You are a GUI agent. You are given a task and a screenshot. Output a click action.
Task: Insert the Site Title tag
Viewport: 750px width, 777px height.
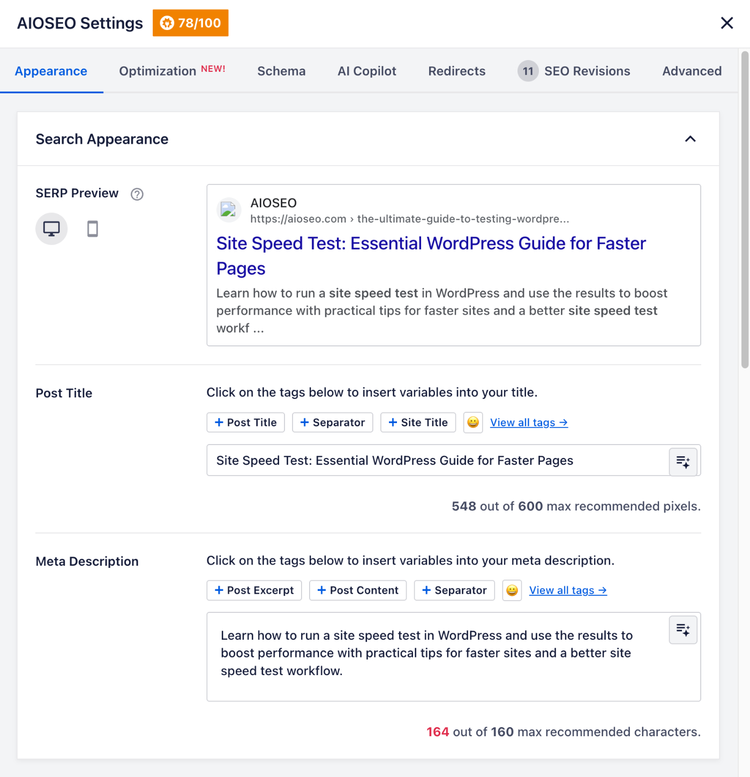[x=418, y=423]
